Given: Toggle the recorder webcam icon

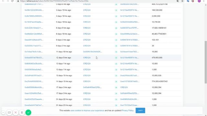Looking at the screenshot, I should point(9,112).
